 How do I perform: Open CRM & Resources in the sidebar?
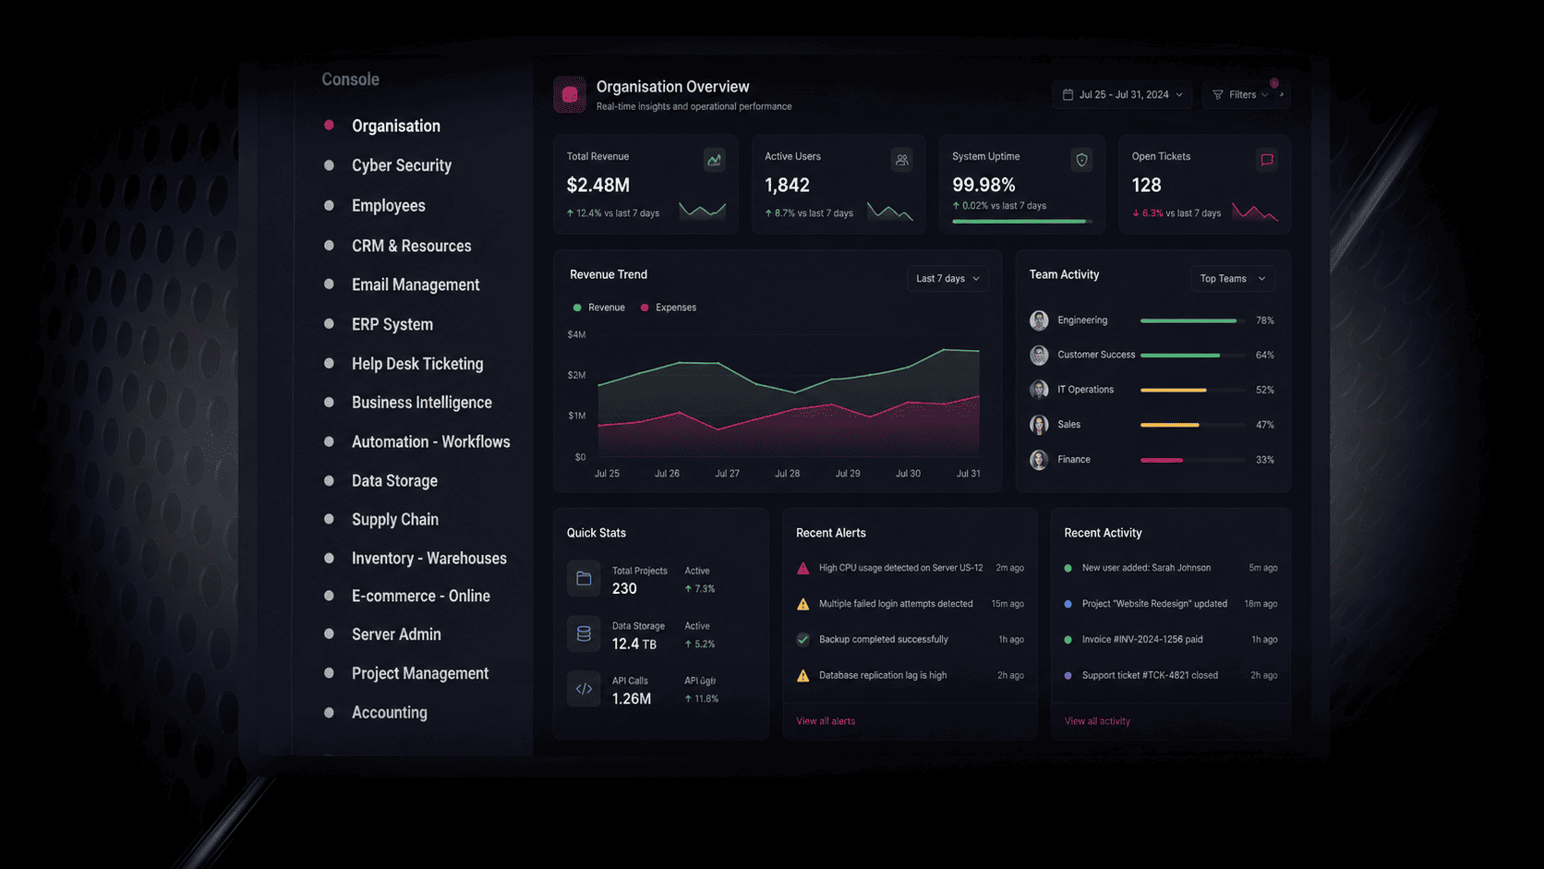pos(411,246)
